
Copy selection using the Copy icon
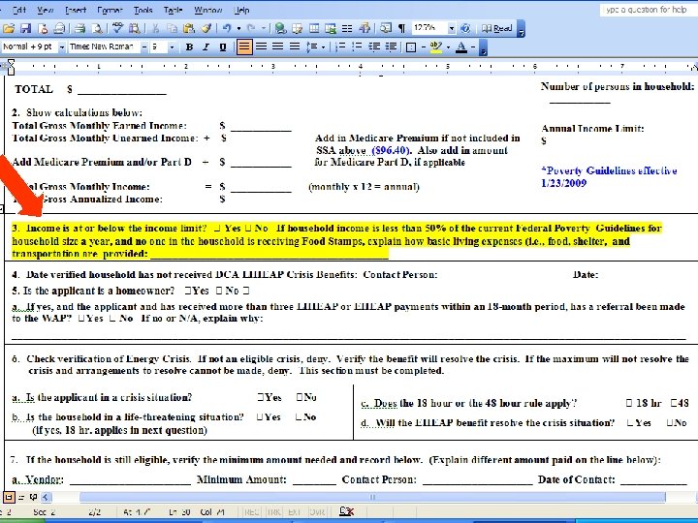click(x=172, y=28)
